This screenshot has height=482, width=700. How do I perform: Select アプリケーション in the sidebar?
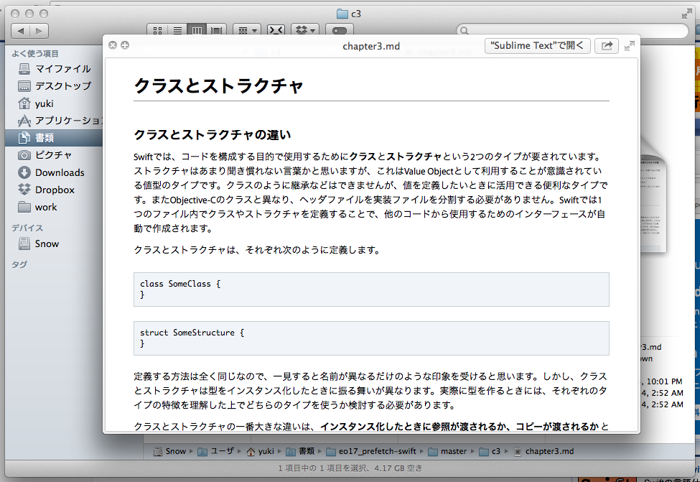click(x=69, y=121)
